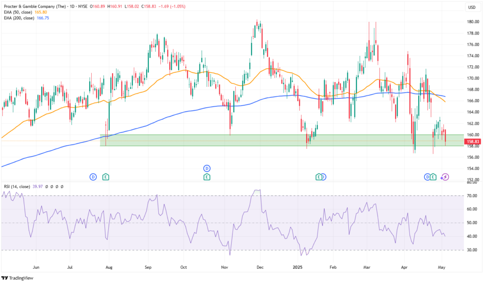Open the October earnings E marker

pyautogui.click(x=207, y=177)
